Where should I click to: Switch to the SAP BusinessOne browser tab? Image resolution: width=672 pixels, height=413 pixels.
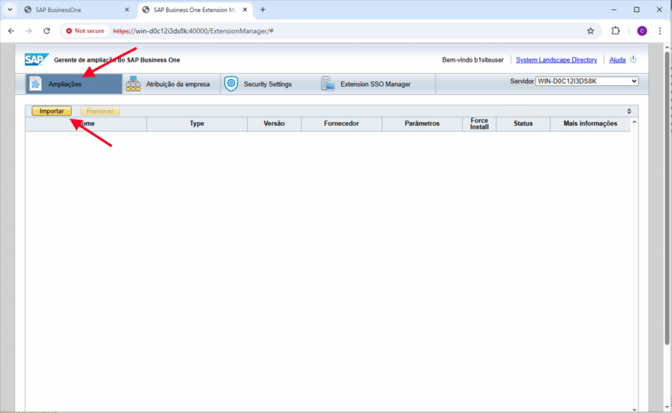point(73,10)
